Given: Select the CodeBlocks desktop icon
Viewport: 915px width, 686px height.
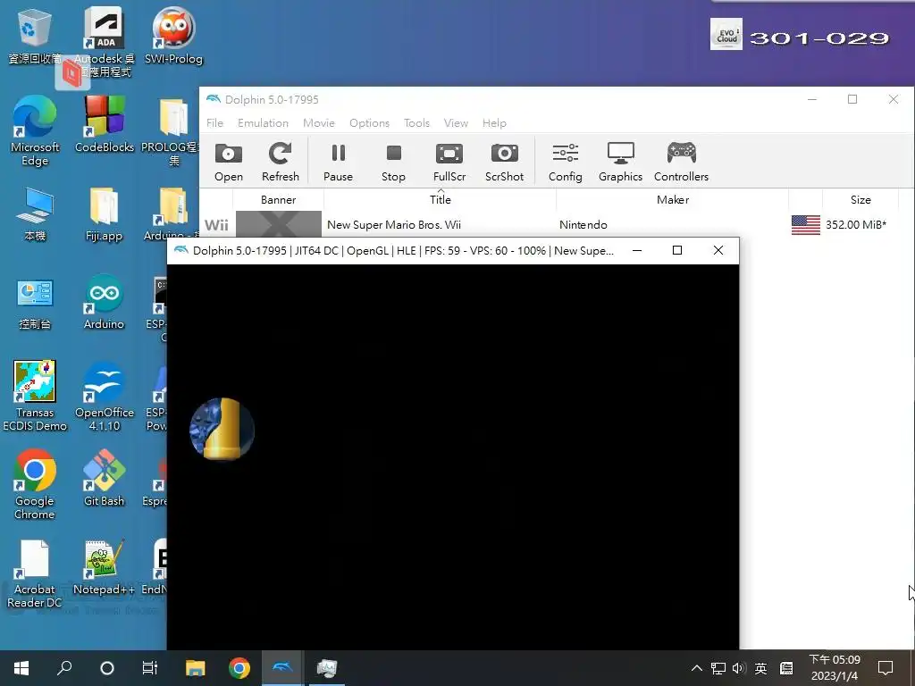Looking at the screenshot, I should (x=104, y=125).
